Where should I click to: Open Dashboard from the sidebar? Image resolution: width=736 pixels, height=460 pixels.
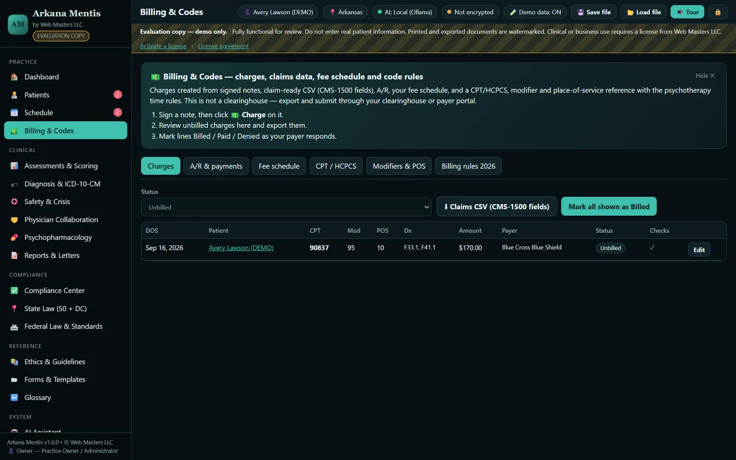click(x=66, y=77)
